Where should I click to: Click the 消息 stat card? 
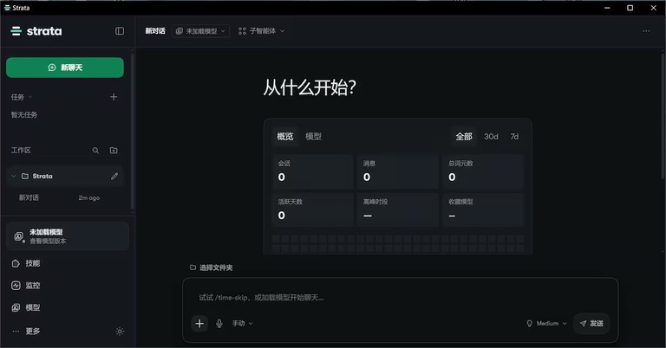398,171
